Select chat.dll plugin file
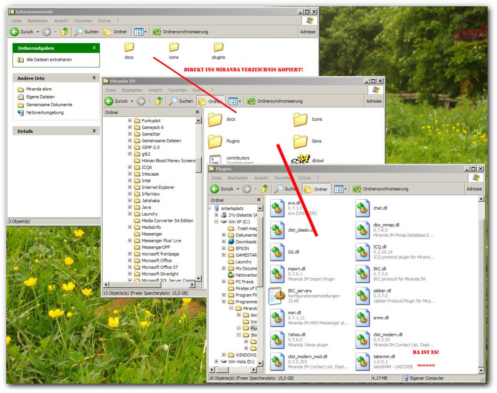Image resolution: width=497 pixels, height=393 pixels. 371,208
